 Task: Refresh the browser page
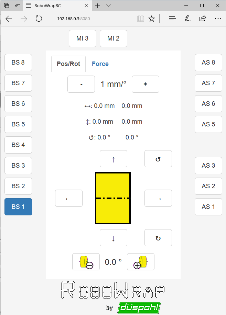(x=39, y=19)
